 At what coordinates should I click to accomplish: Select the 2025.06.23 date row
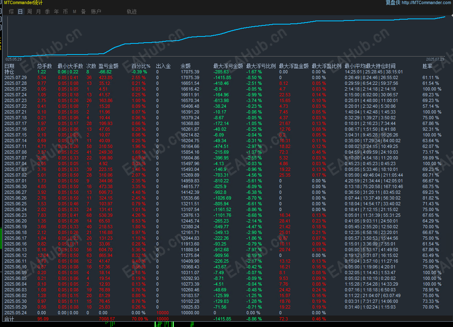[x=16, y=215]
